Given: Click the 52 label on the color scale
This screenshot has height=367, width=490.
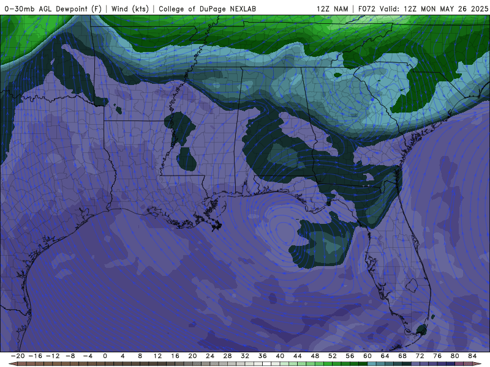Looking at the screenshot, I should (x=333, y=356).
